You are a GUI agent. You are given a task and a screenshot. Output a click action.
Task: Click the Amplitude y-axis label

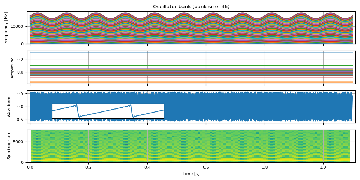tap(12, 67)
